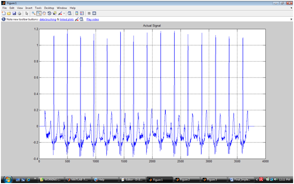Click the 12:11 PM taskbar clock

[285, 180]
